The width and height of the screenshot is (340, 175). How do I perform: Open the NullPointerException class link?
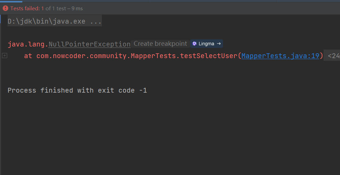pyautogui.click(x=90, y=44)
